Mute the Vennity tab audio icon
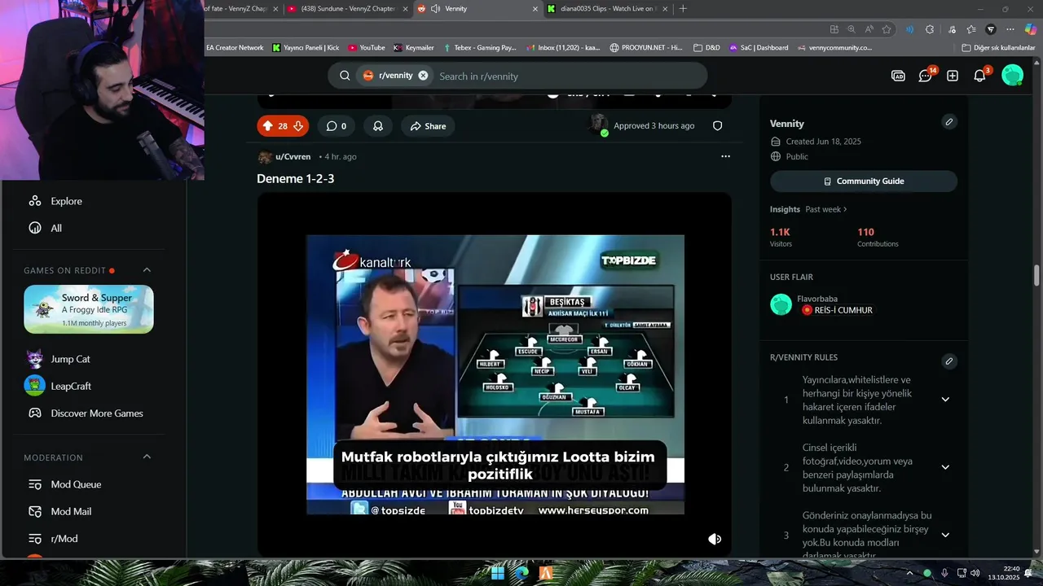Viewport: 1043px width, 586px height. pyautogui.click(x=435, y=9)
